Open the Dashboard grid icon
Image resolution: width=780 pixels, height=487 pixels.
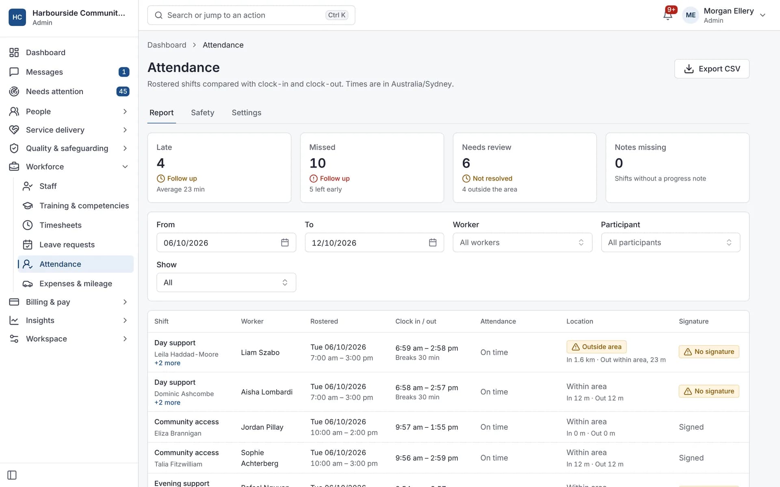click(x=14, y=52)
